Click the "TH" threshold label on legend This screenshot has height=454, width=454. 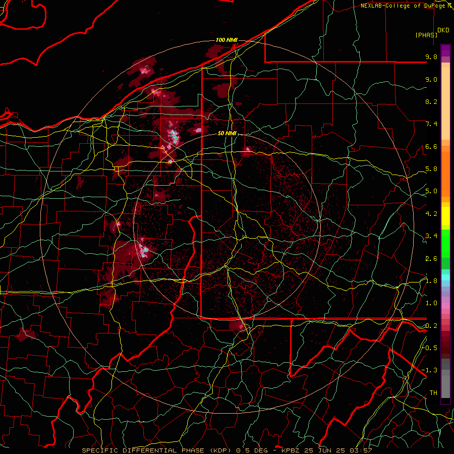pos(433,393)
